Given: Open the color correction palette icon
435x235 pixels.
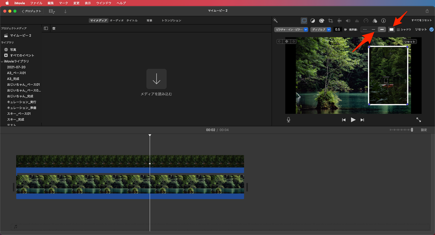Looking at the screenshot, I should [x=322, y=21].
